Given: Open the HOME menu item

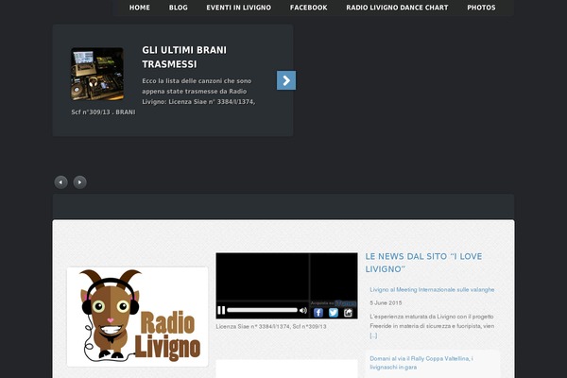Looking at the screenshot, I should [x=140, y=8].
